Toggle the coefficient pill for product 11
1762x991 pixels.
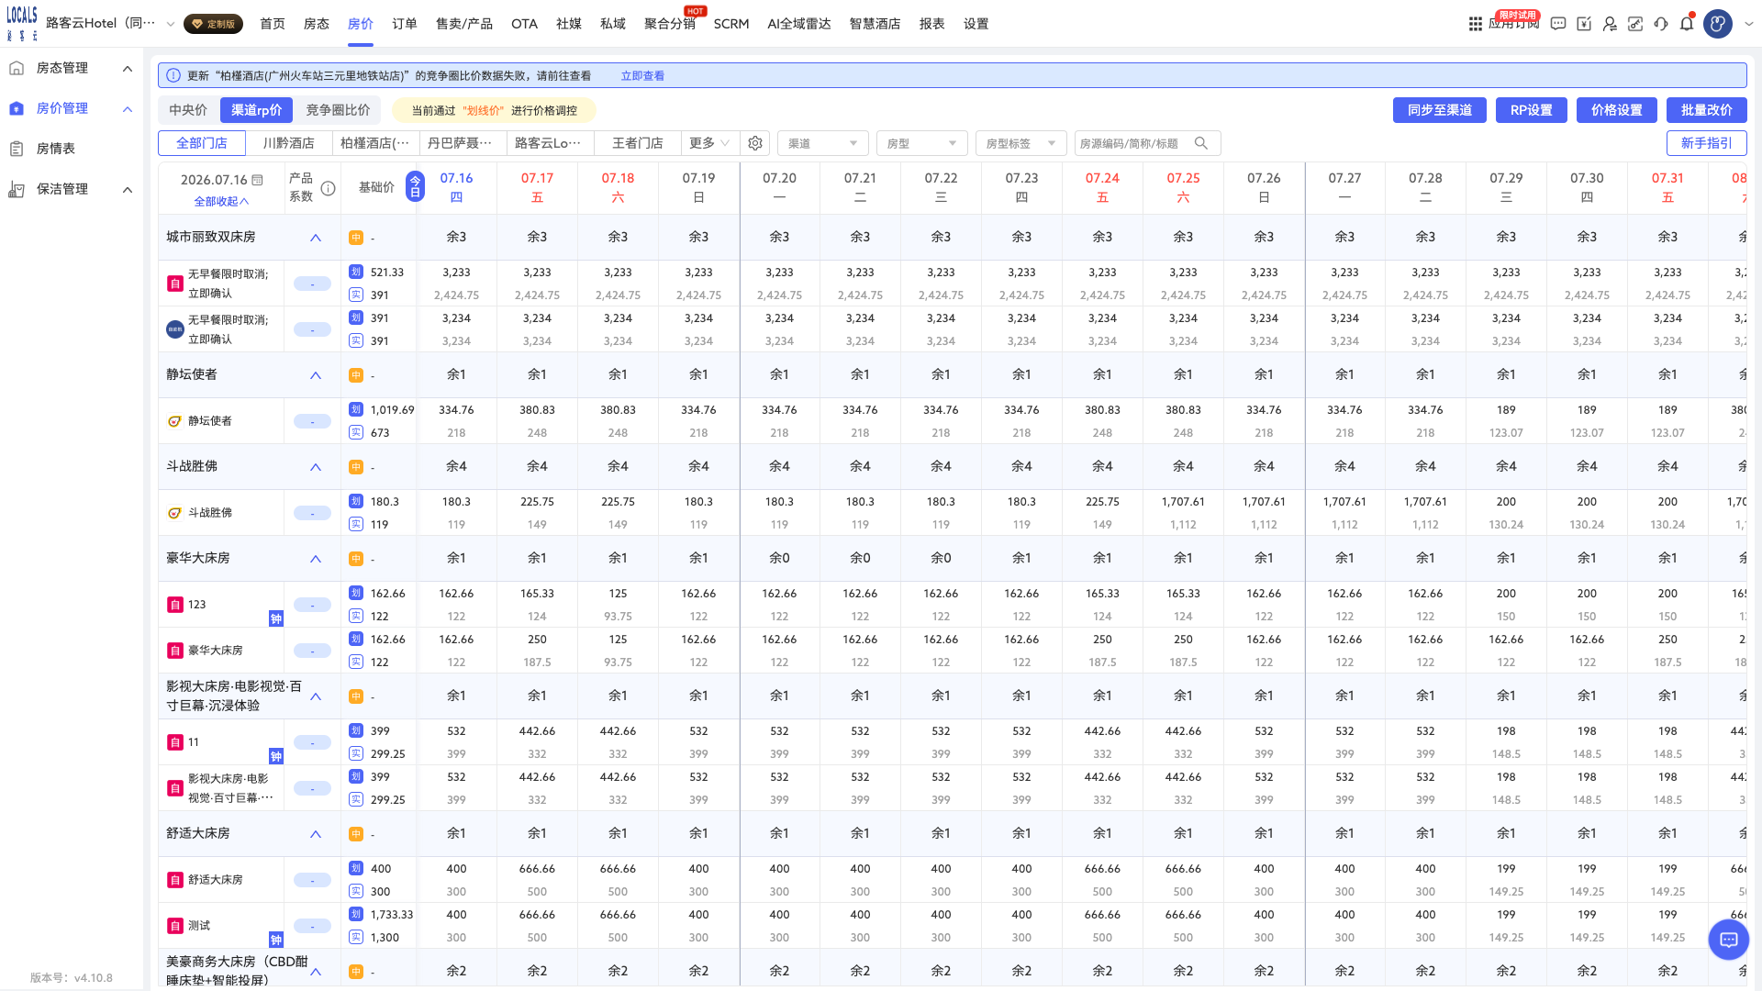tap(312, 742)
